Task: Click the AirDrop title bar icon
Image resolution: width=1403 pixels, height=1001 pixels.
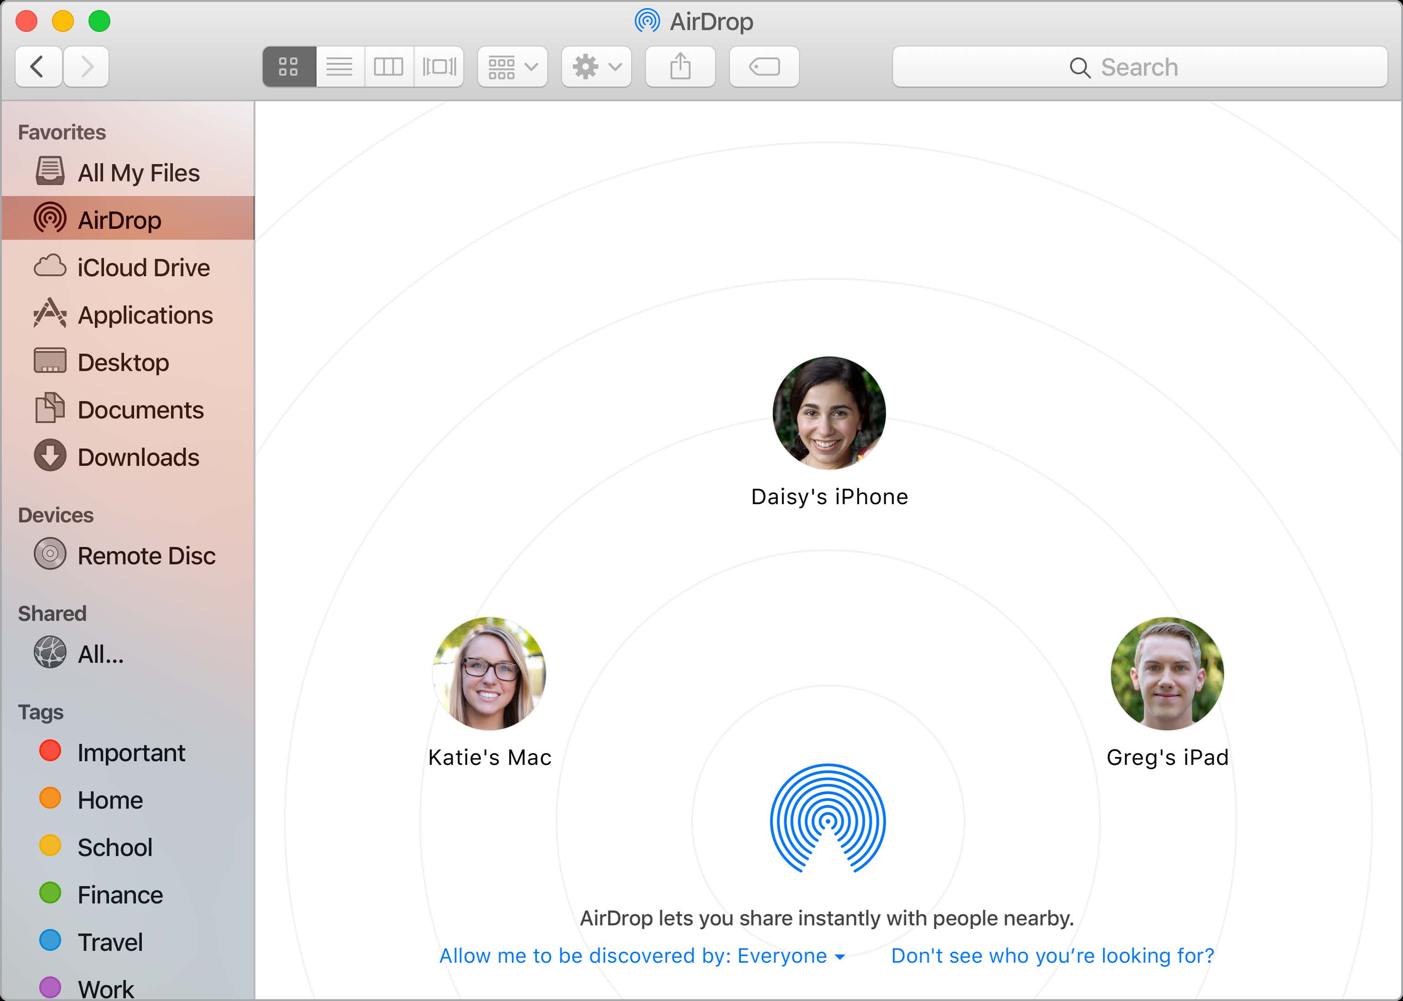Action: 647,21
